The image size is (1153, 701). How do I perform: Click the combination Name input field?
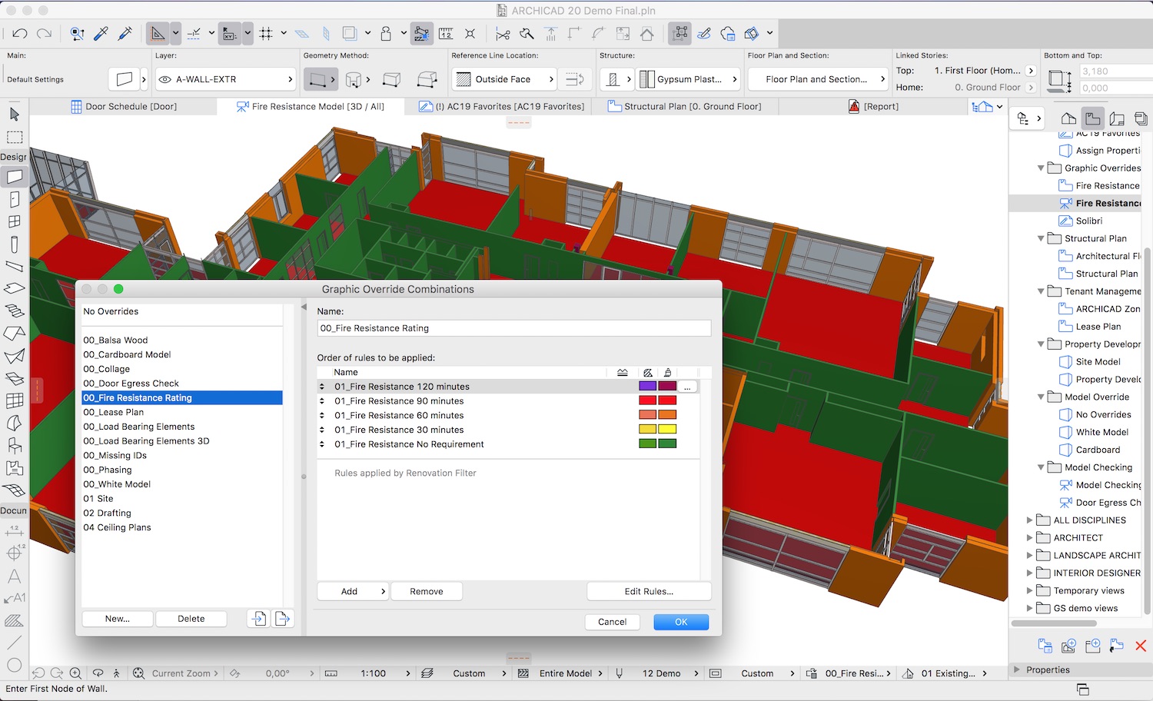pyautogui.click(x=514, y=328)
